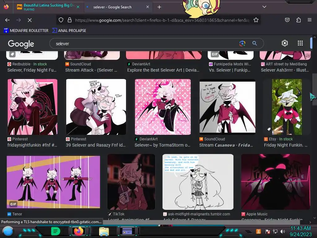The height and width of the screenshot is (238, 317).
Task: Open the Google apps grid
Action: tap(300, 43)
